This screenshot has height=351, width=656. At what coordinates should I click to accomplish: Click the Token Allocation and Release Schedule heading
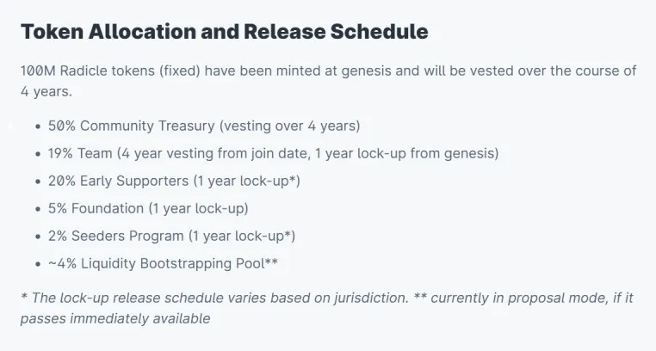(x=224, y=32)
